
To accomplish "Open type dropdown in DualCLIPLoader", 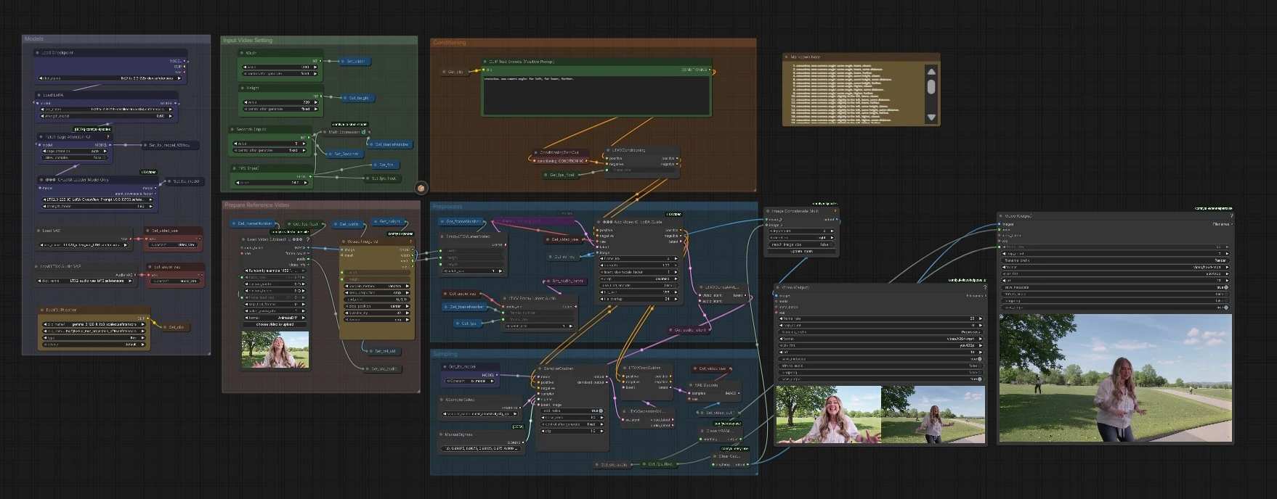I will [x=94, y=338].
